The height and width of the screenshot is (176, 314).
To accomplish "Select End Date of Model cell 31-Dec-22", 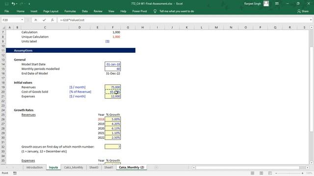I will [x=112, y=73].
